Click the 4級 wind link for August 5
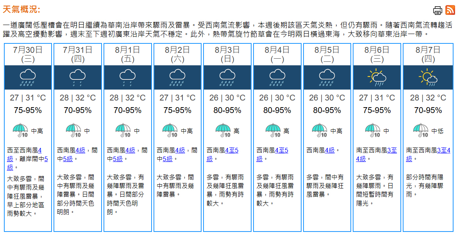The height and width of the screenshot is (237, 459). point(330,150)
